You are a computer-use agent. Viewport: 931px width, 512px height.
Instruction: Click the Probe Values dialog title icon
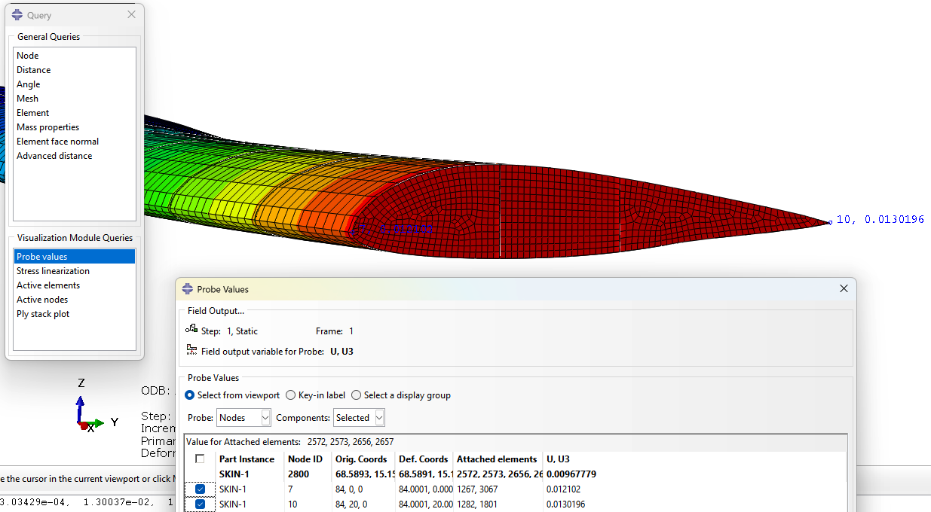[188, 289]
